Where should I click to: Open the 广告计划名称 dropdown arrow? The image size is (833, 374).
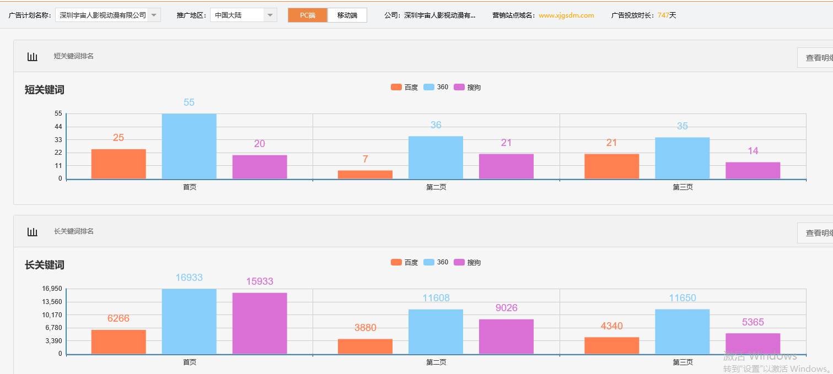click(x=154, y=15)
